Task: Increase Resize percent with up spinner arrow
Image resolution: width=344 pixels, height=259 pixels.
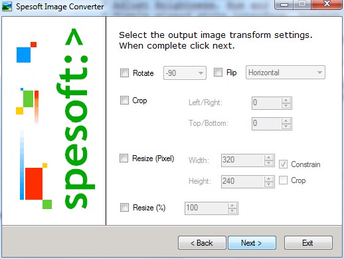Action: 232,206
